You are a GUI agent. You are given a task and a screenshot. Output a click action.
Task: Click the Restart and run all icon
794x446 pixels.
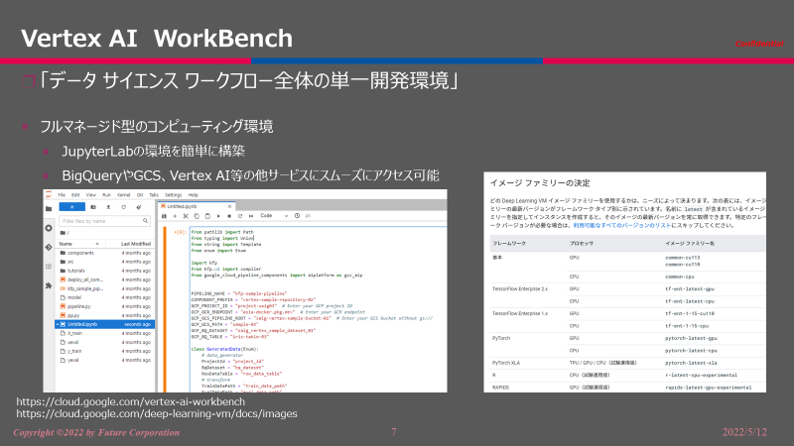[x=251, y=216]
